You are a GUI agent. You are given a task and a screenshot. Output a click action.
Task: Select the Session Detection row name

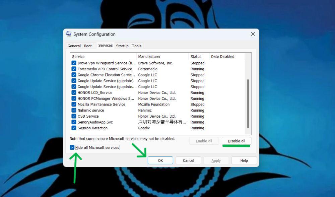tap(92, 128)
